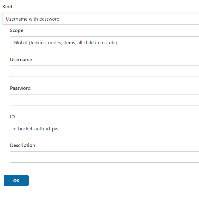Select the Description text field
The width and height of the screenshot is (199, 198).
point(104,157)
